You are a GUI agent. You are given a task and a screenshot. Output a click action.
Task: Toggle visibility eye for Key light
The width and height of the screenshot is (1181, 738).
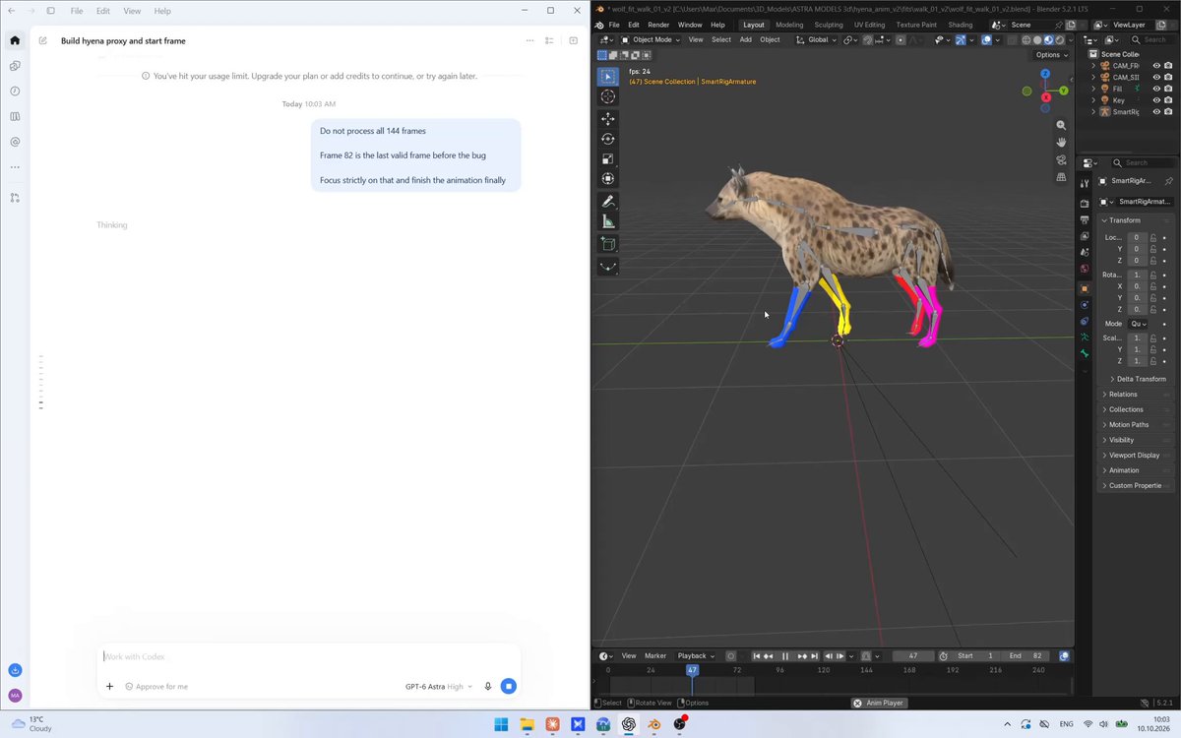click(1156, 100)
